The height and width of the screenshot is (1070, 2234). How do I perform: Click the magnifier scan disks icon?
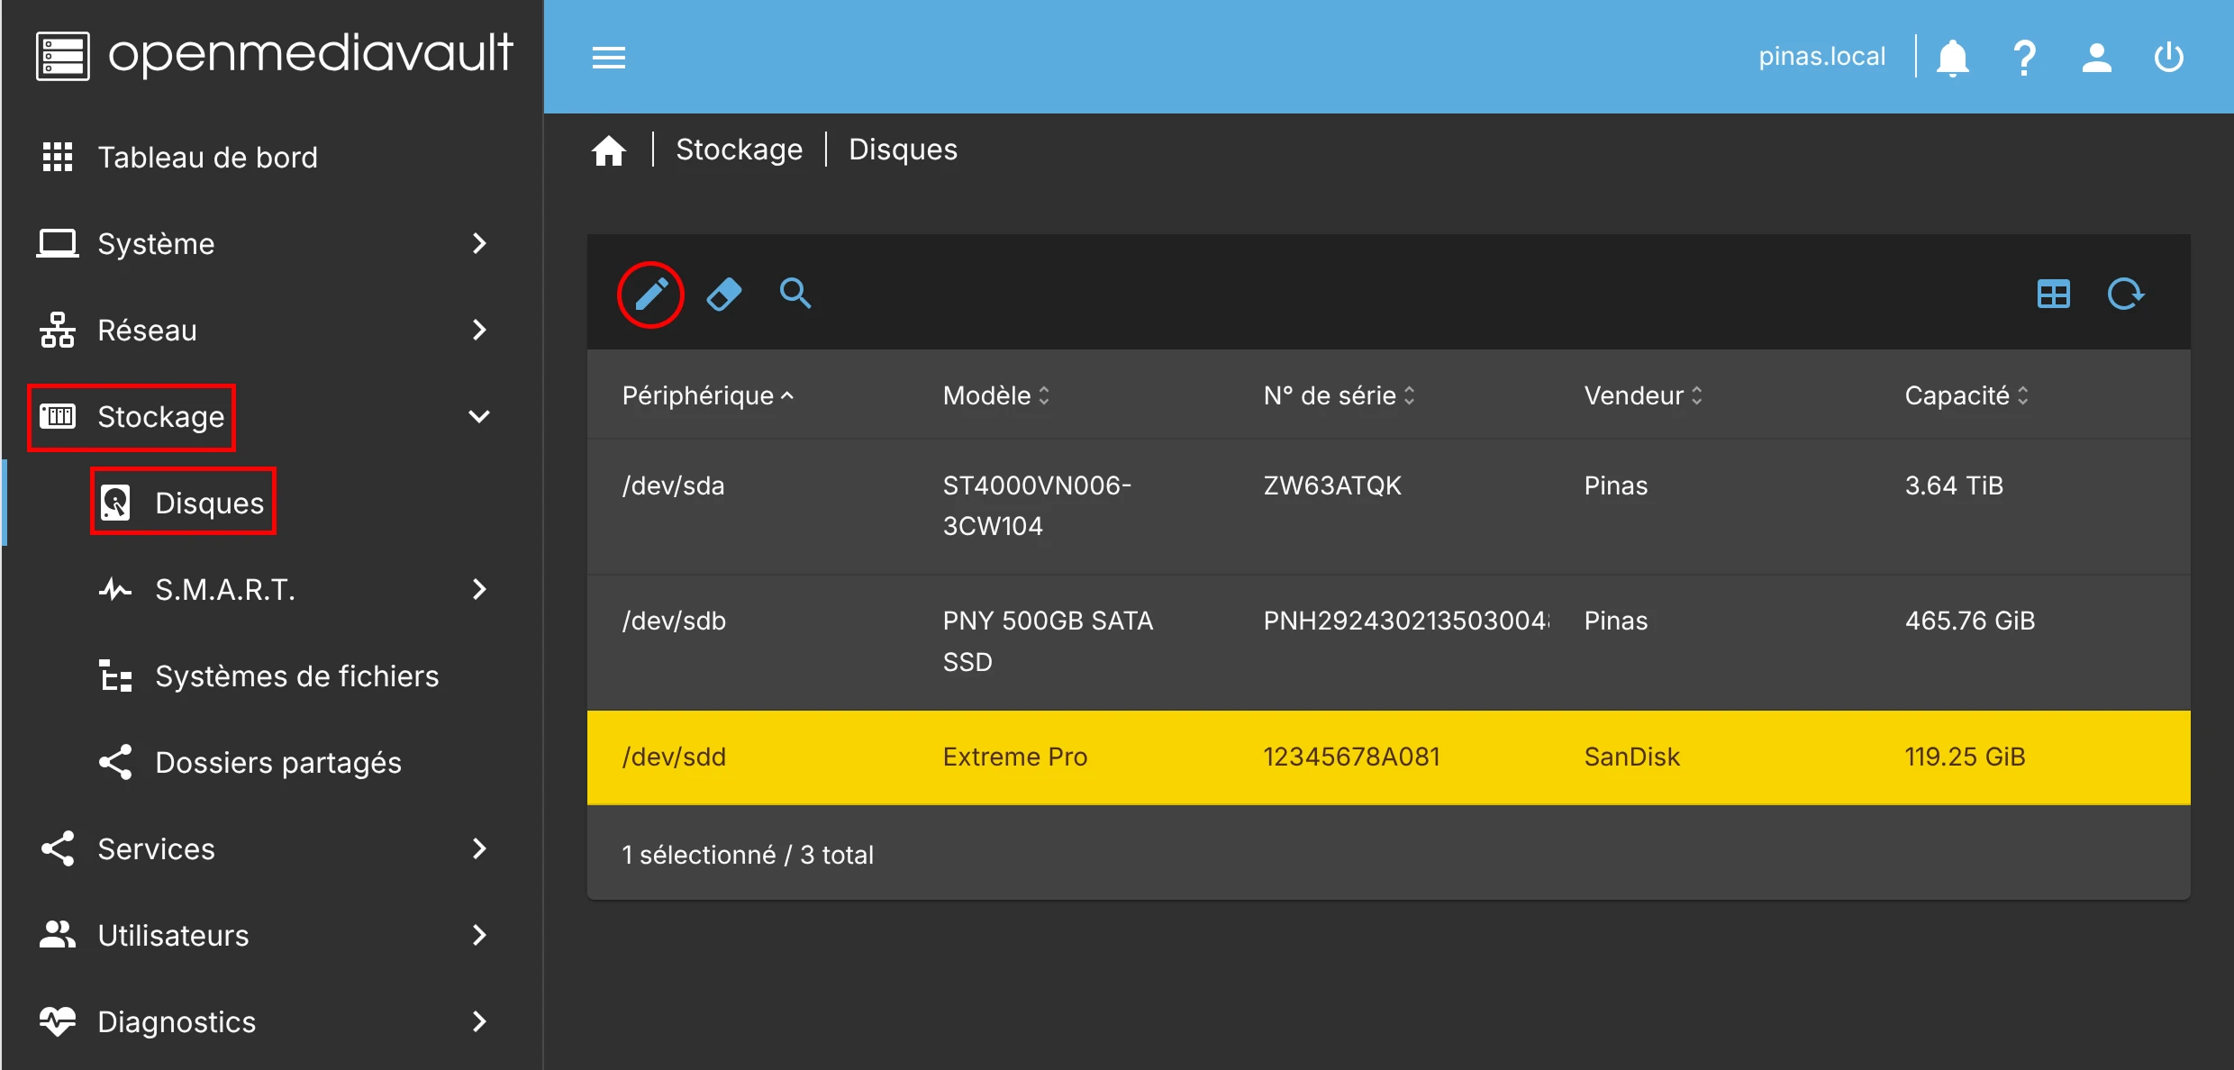click(795, 294)
